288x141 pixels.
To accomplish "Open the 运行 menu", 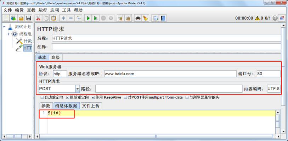I will (43, 10).
